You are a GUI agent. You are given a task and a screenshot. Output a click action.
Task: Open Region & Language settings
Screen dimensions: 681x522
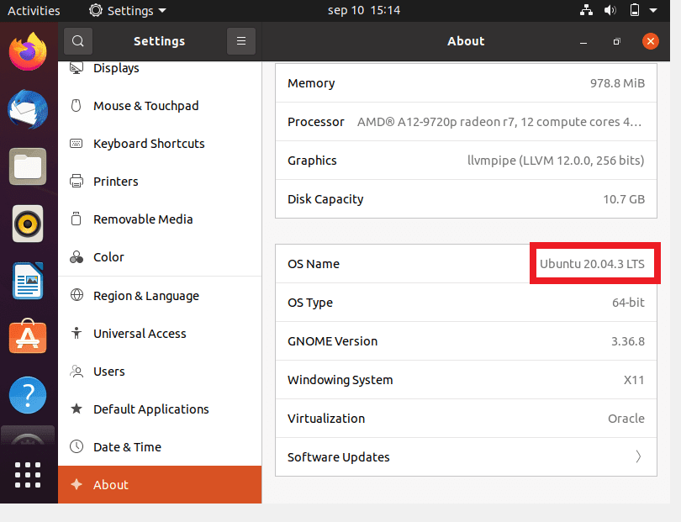160,295
